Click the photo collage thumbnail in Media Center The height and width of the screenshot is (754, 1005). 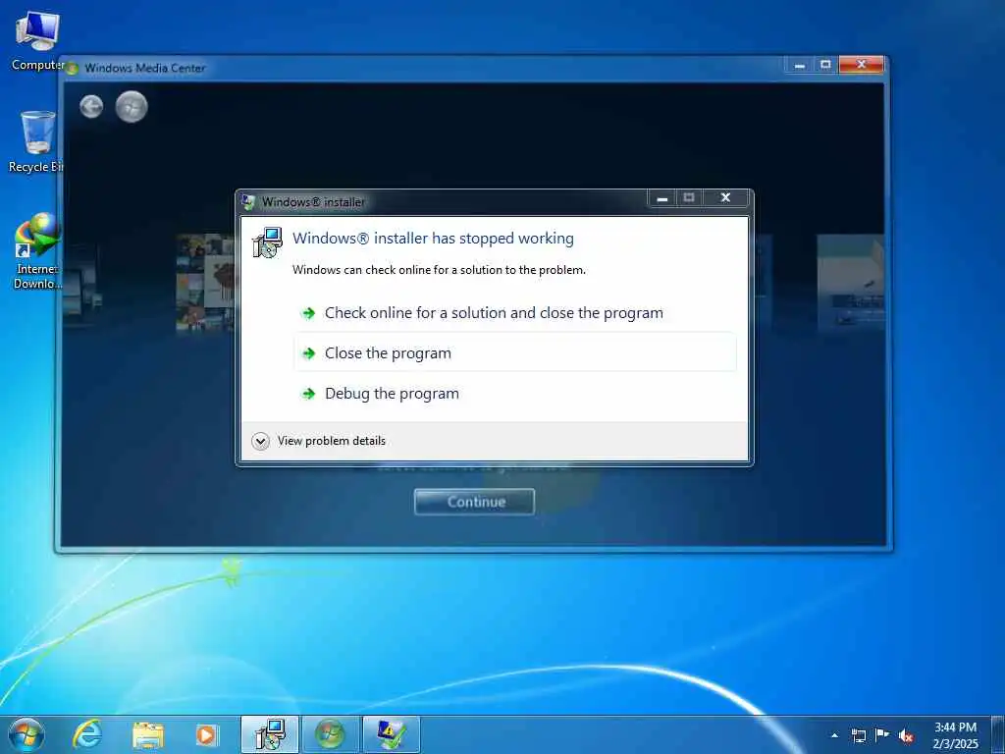pos(205,283)
